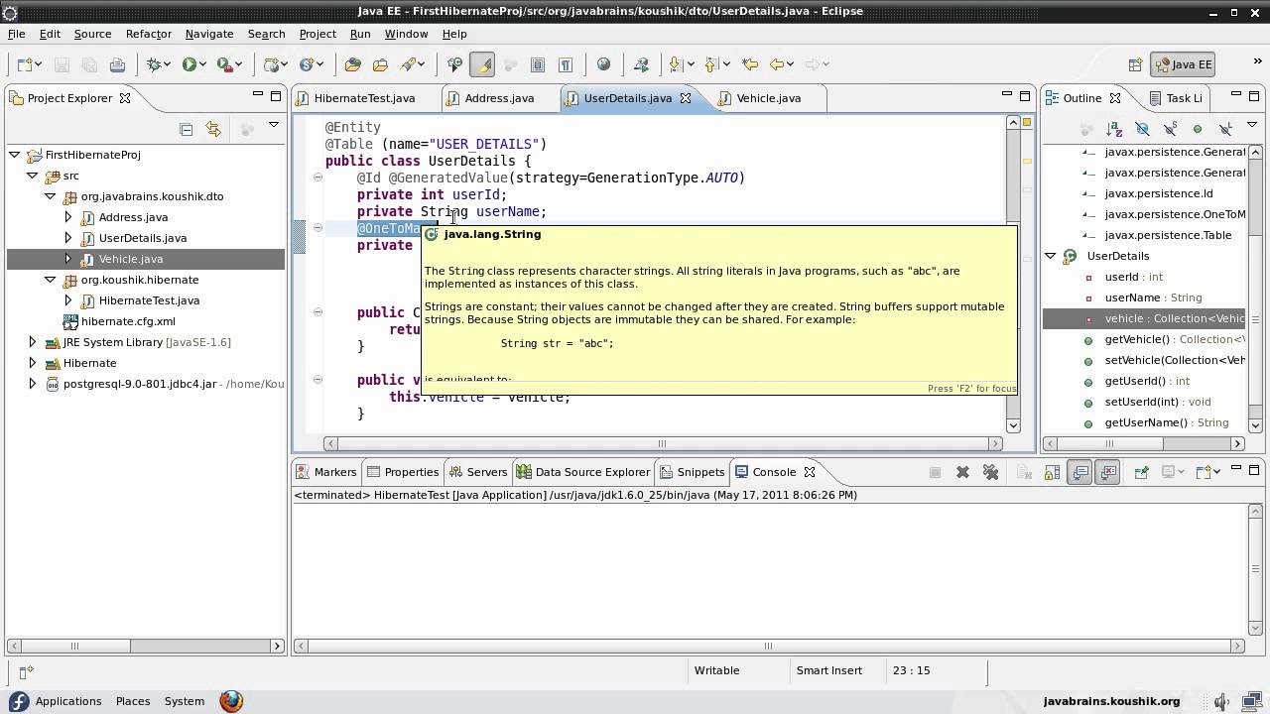Click the Outline vertical scrollbar thumb
The width and height of the screenshot is (1270, 714).
tap(1255, 320)
